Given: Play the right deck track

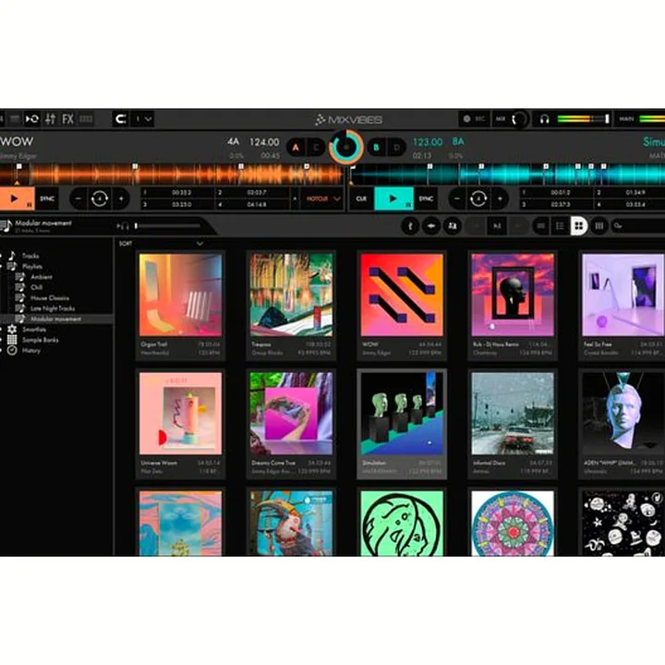Looking at the screenshot, I should (393, 199).
